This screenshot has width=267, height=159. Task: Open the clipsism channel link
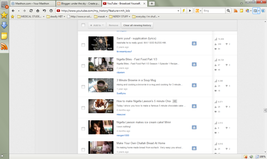click(120, 72)
